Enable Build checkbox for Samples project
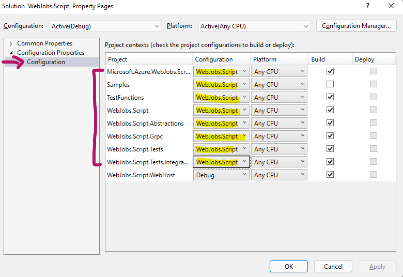This screenshot has width=403, height=277. coord(330,84)
